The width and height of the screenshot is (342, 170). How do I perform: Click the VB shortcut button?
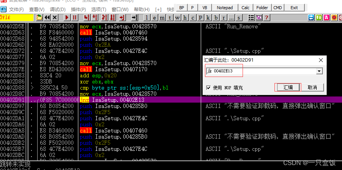(x=205, y=8)
